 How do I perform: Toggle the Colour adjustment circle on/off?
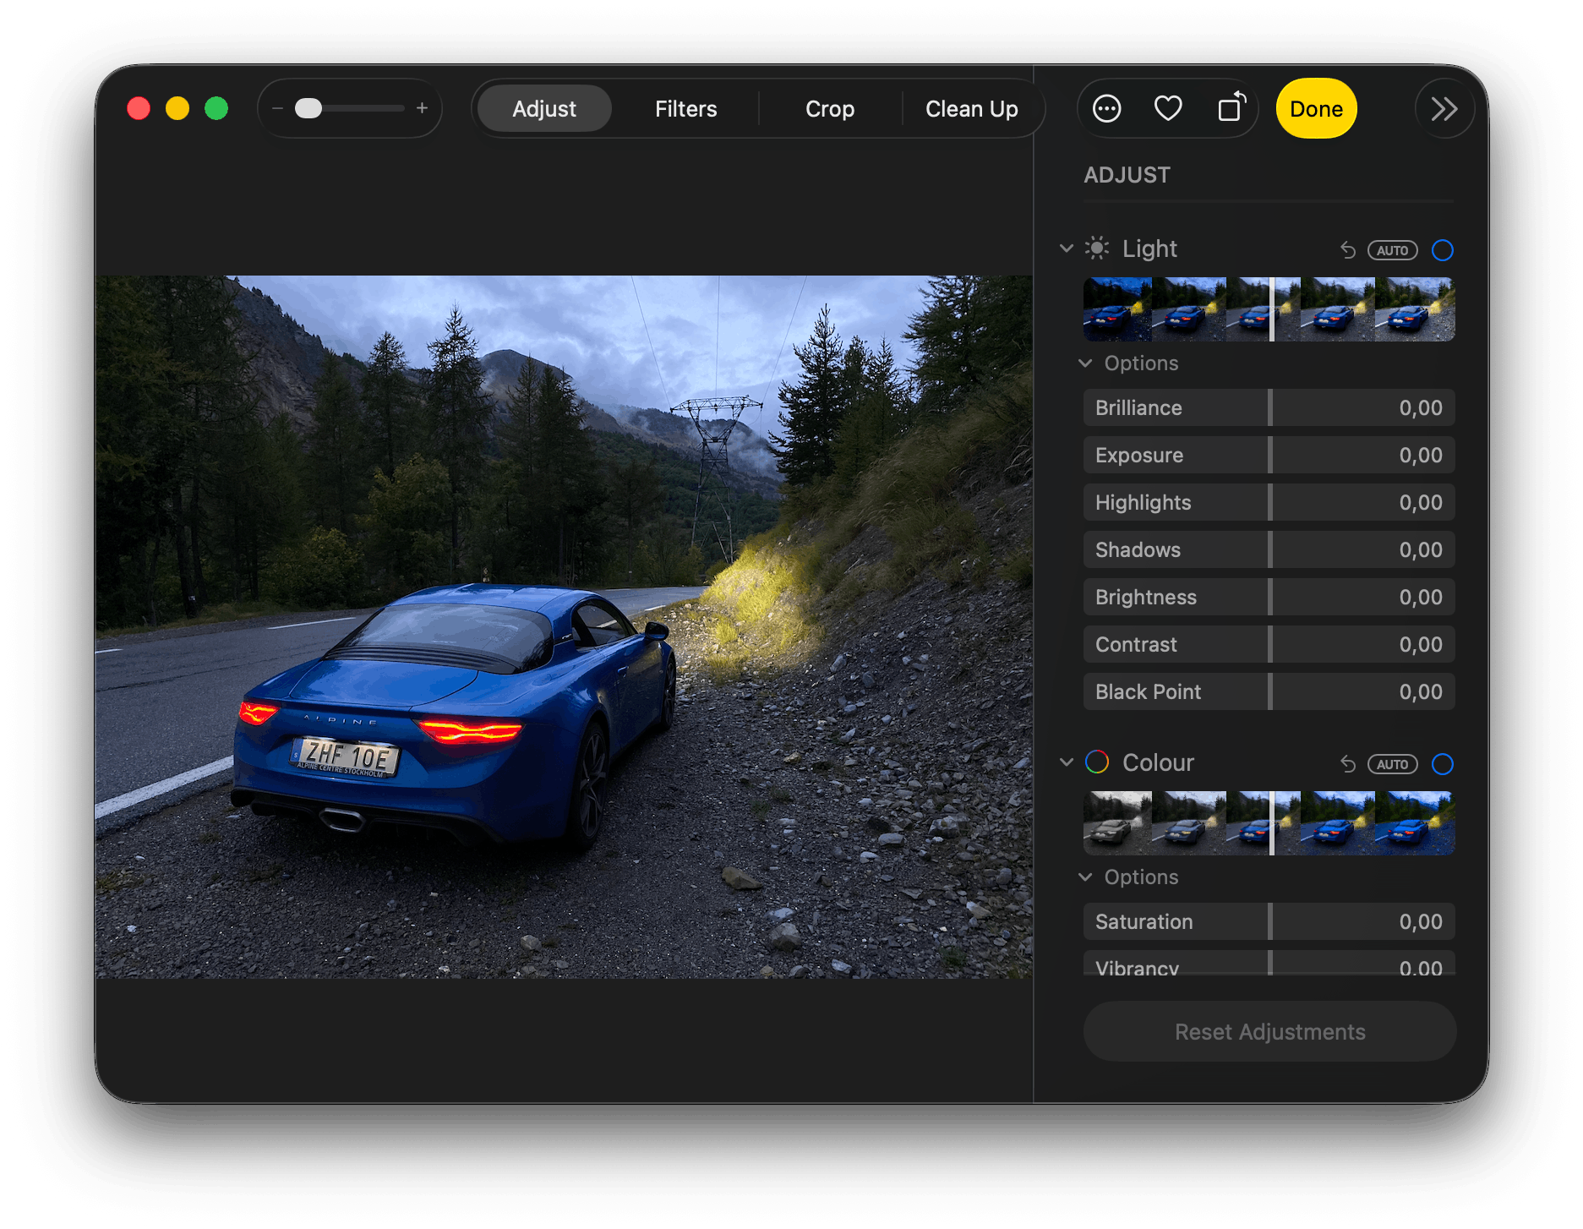(x=1443, y=764)
